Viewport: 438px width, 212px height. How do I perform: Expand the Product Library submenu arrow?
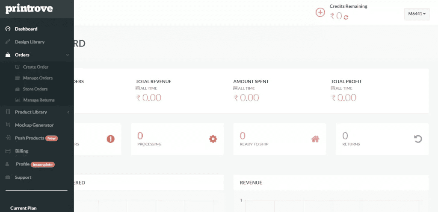(68, 112)
